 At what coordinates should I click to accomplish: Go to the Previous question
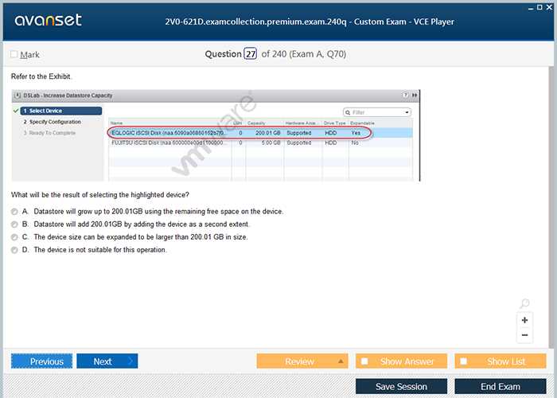coord(42,361)
